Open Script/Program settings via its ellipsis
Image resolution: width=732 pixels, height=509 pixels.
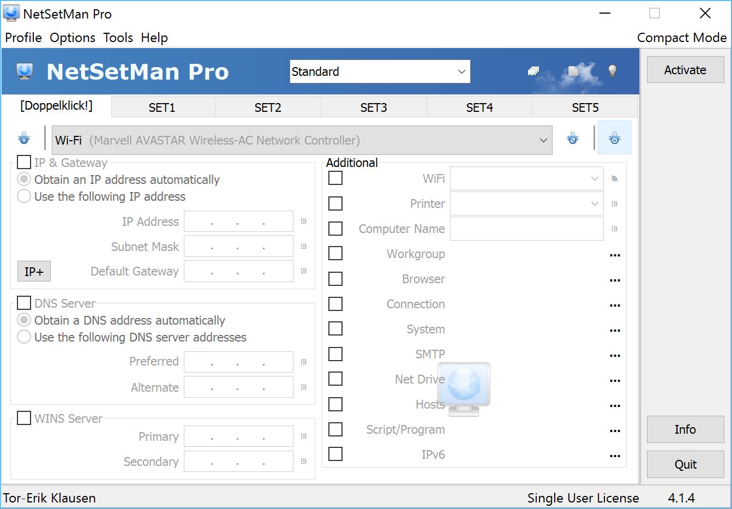click(x=615, y=430)
